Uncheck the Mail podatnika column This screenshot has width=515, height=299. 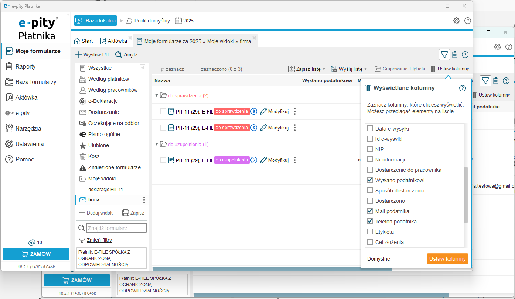369,211
